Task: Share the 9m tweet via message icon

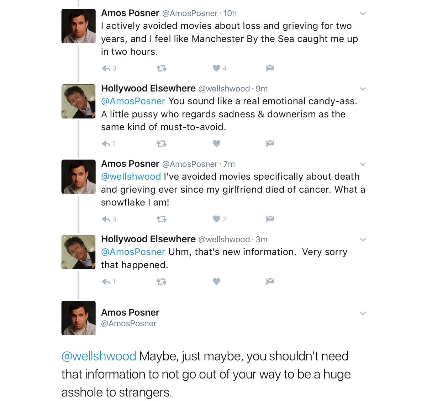Action: point(270,143)
